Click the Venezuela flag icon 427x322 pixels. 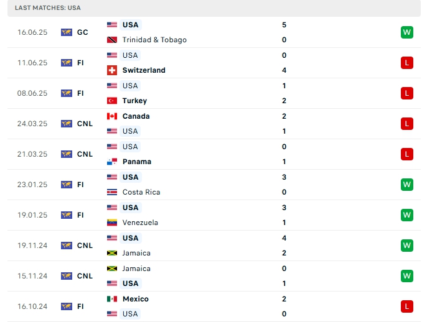tap(112, 223)
